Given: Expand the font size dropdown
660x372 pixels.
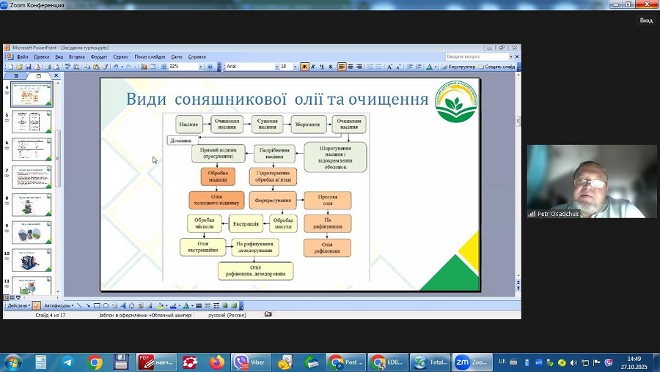Looking at the screenshot, I should tap(295, 67).
